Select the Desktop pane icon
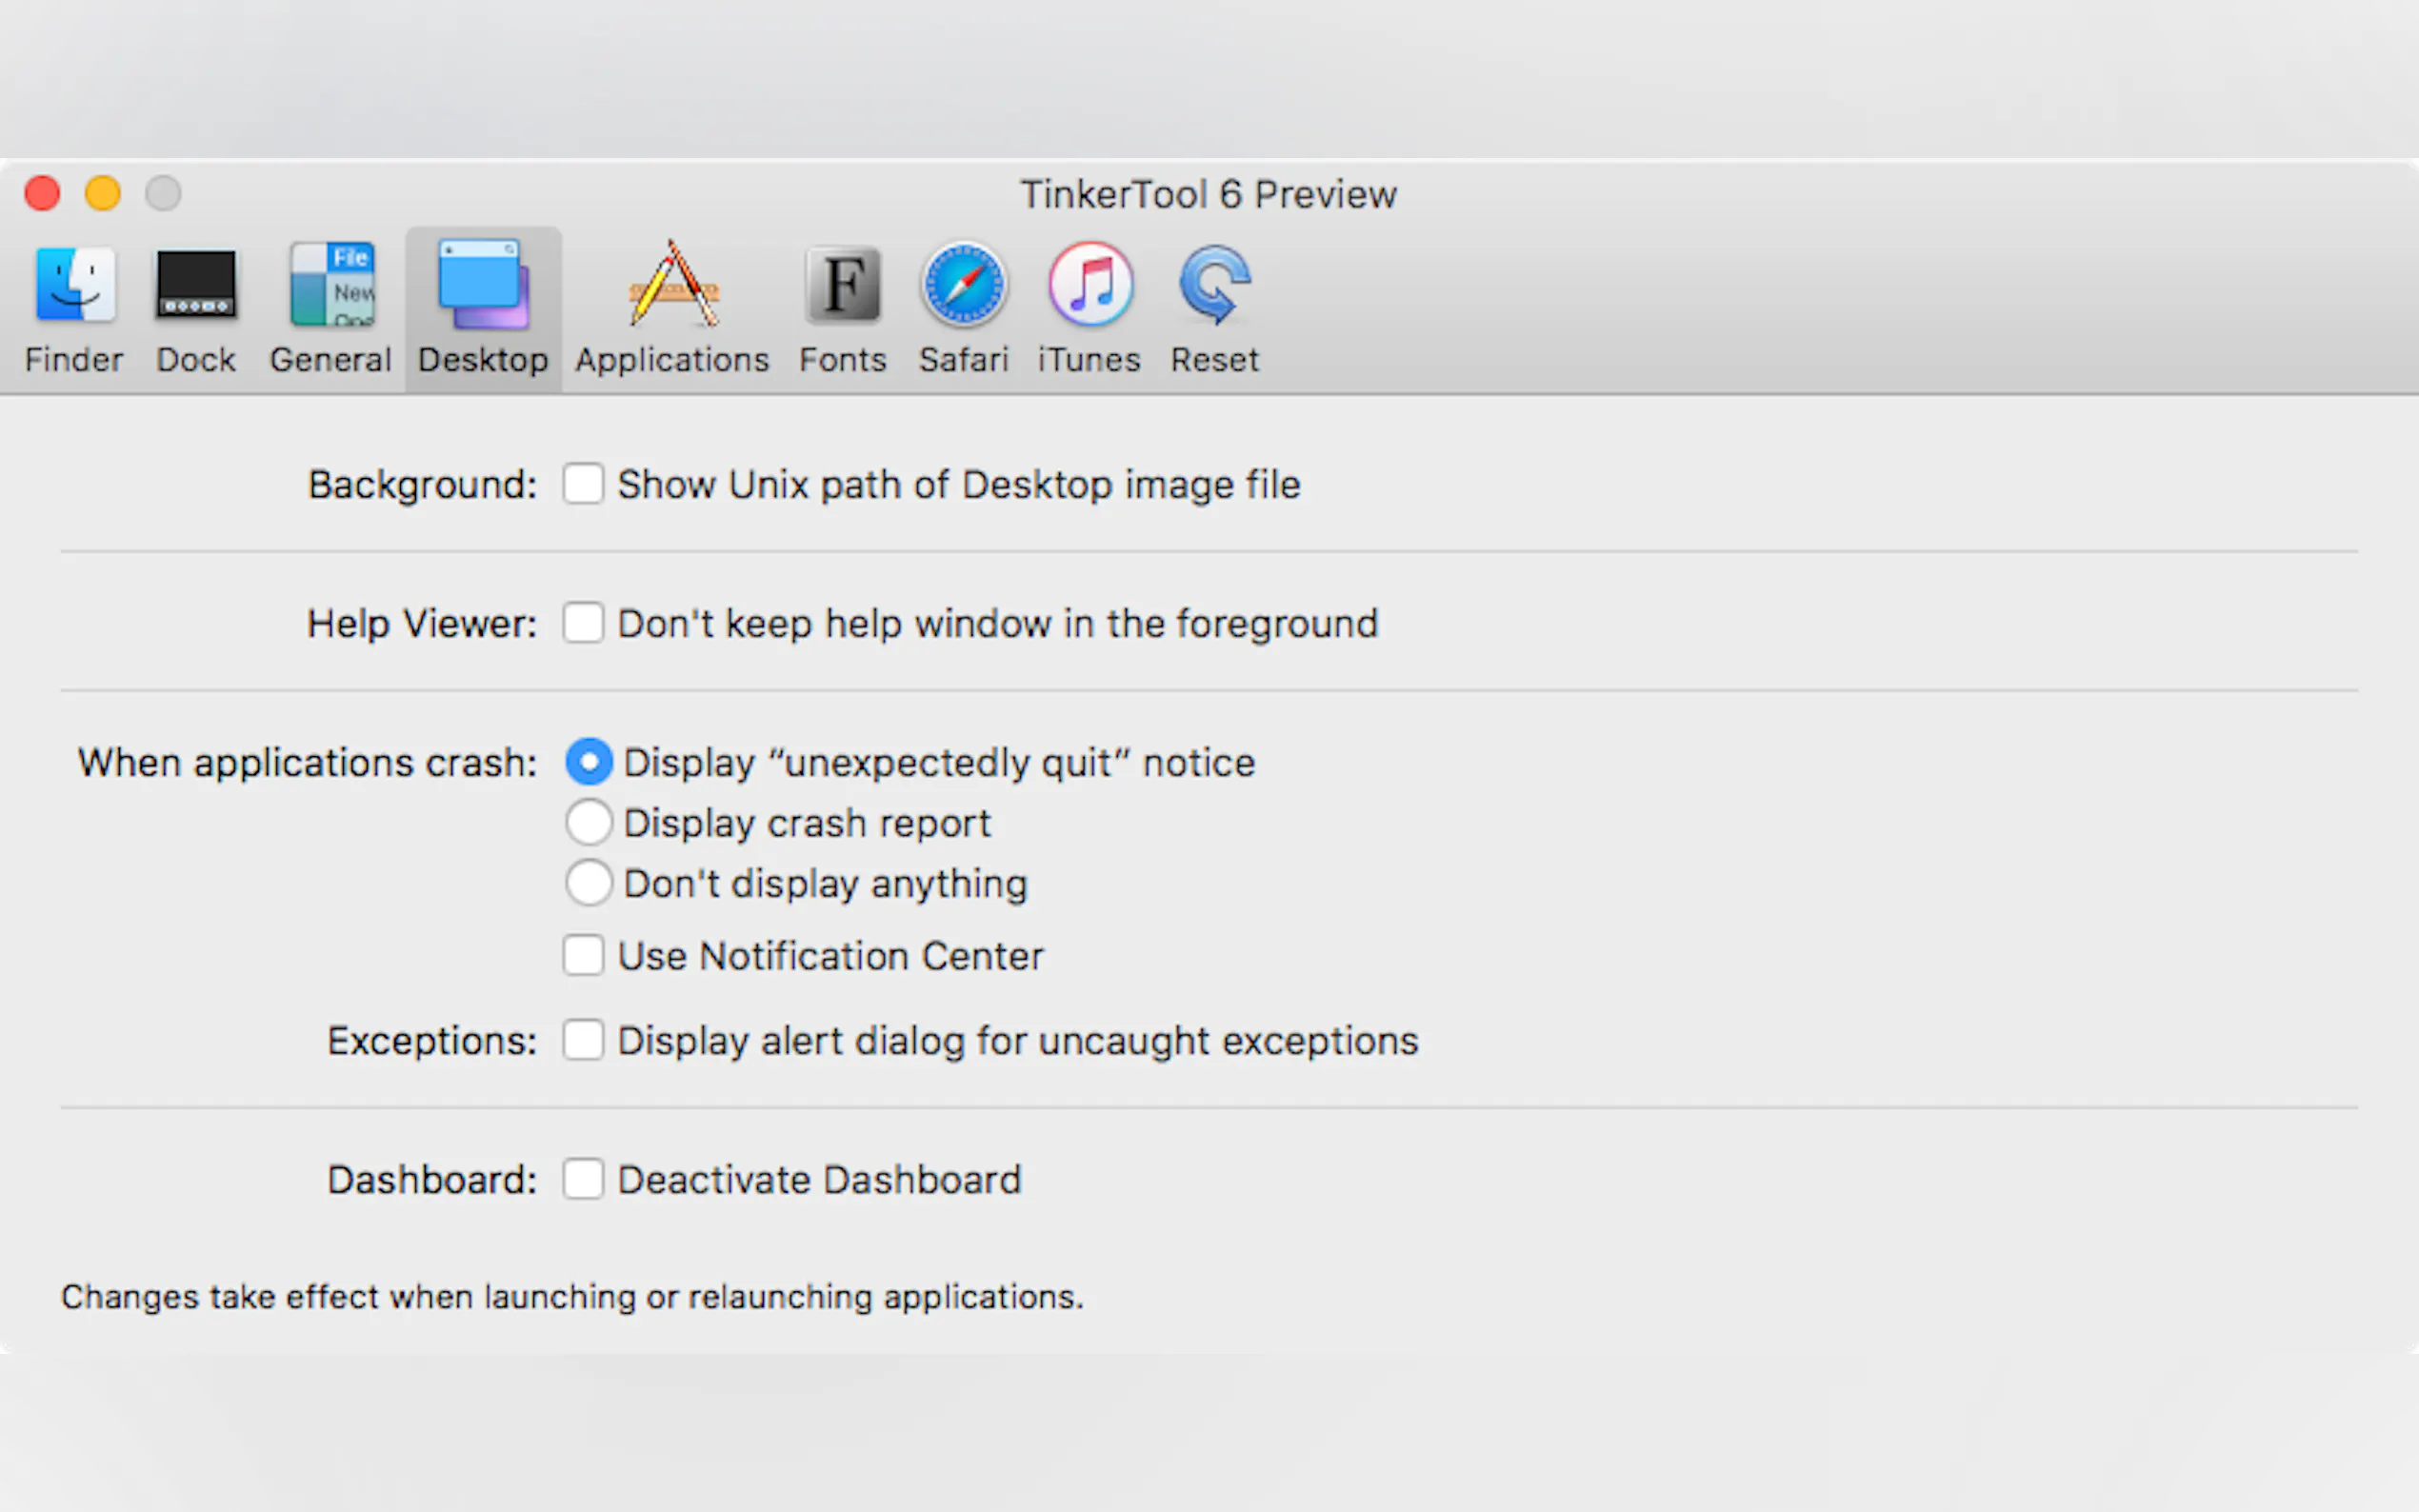This screenshot has width=2419, height=1512. [483, 287]
